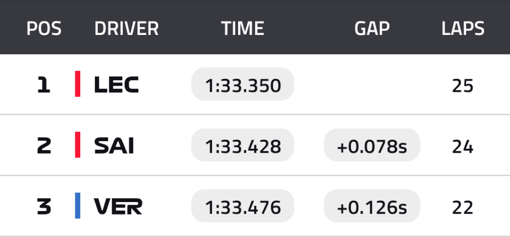
Task: Click position number 1
Action: pos(44,86)
